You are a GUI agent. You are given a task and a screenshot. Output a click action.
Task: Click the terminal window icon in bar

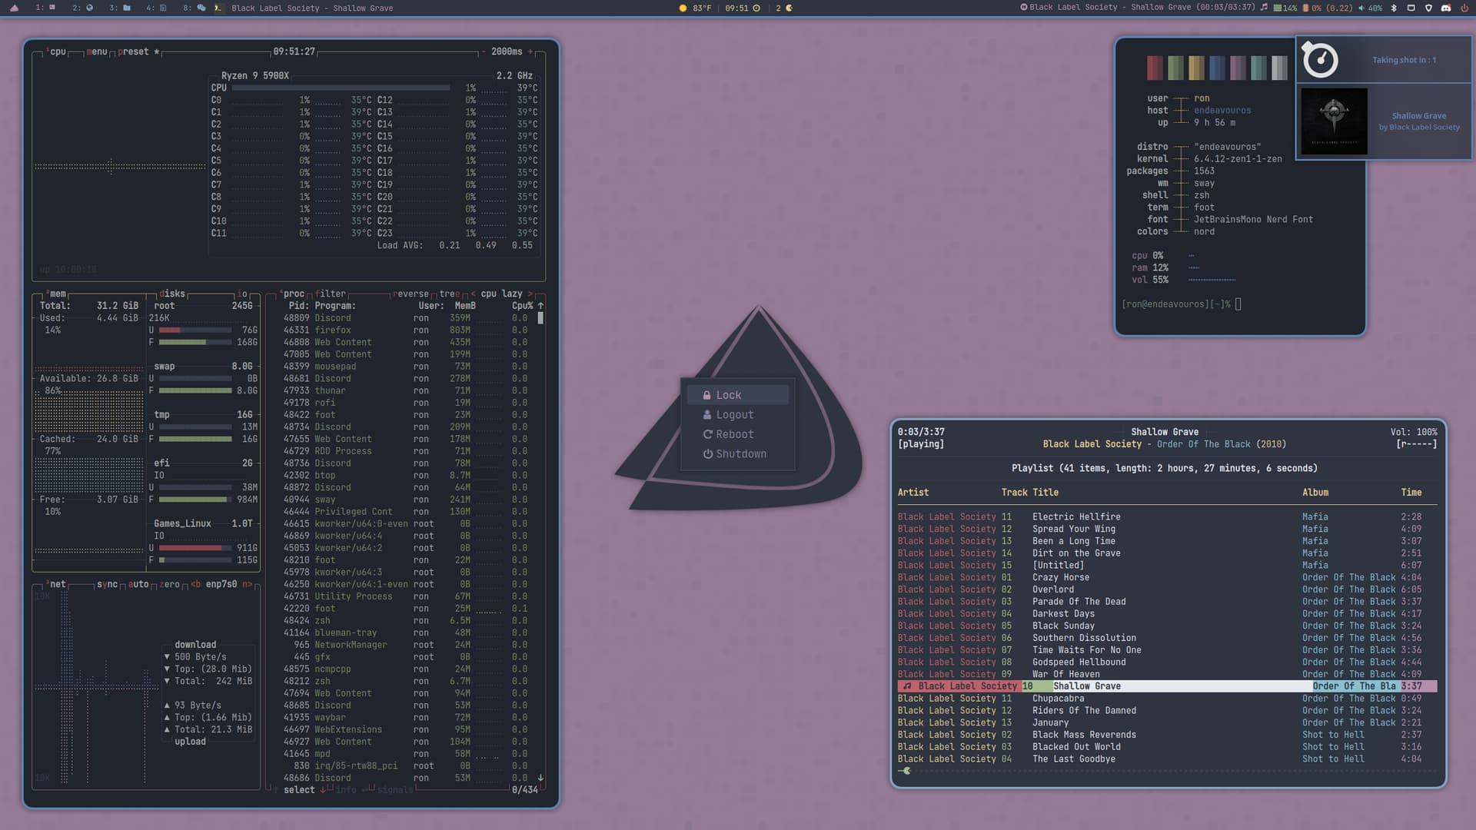218,8
